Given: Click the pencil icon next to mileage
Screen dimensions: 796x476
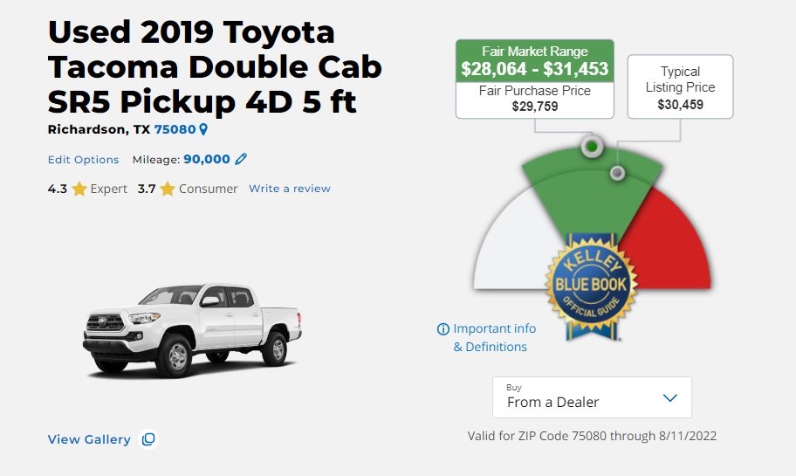Looking at the screenshot, I should pos(241,159).
